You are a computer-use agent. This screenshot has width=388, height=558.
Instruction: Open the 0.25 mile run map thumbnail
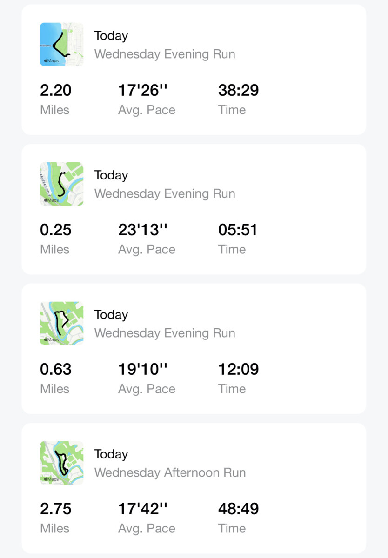point(62,184)
